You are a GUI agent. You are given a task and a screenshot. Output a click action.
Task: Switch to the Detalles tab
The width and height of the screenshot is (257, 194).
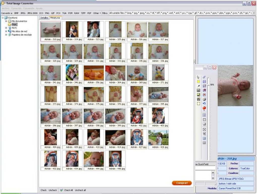tap(44, 18)
